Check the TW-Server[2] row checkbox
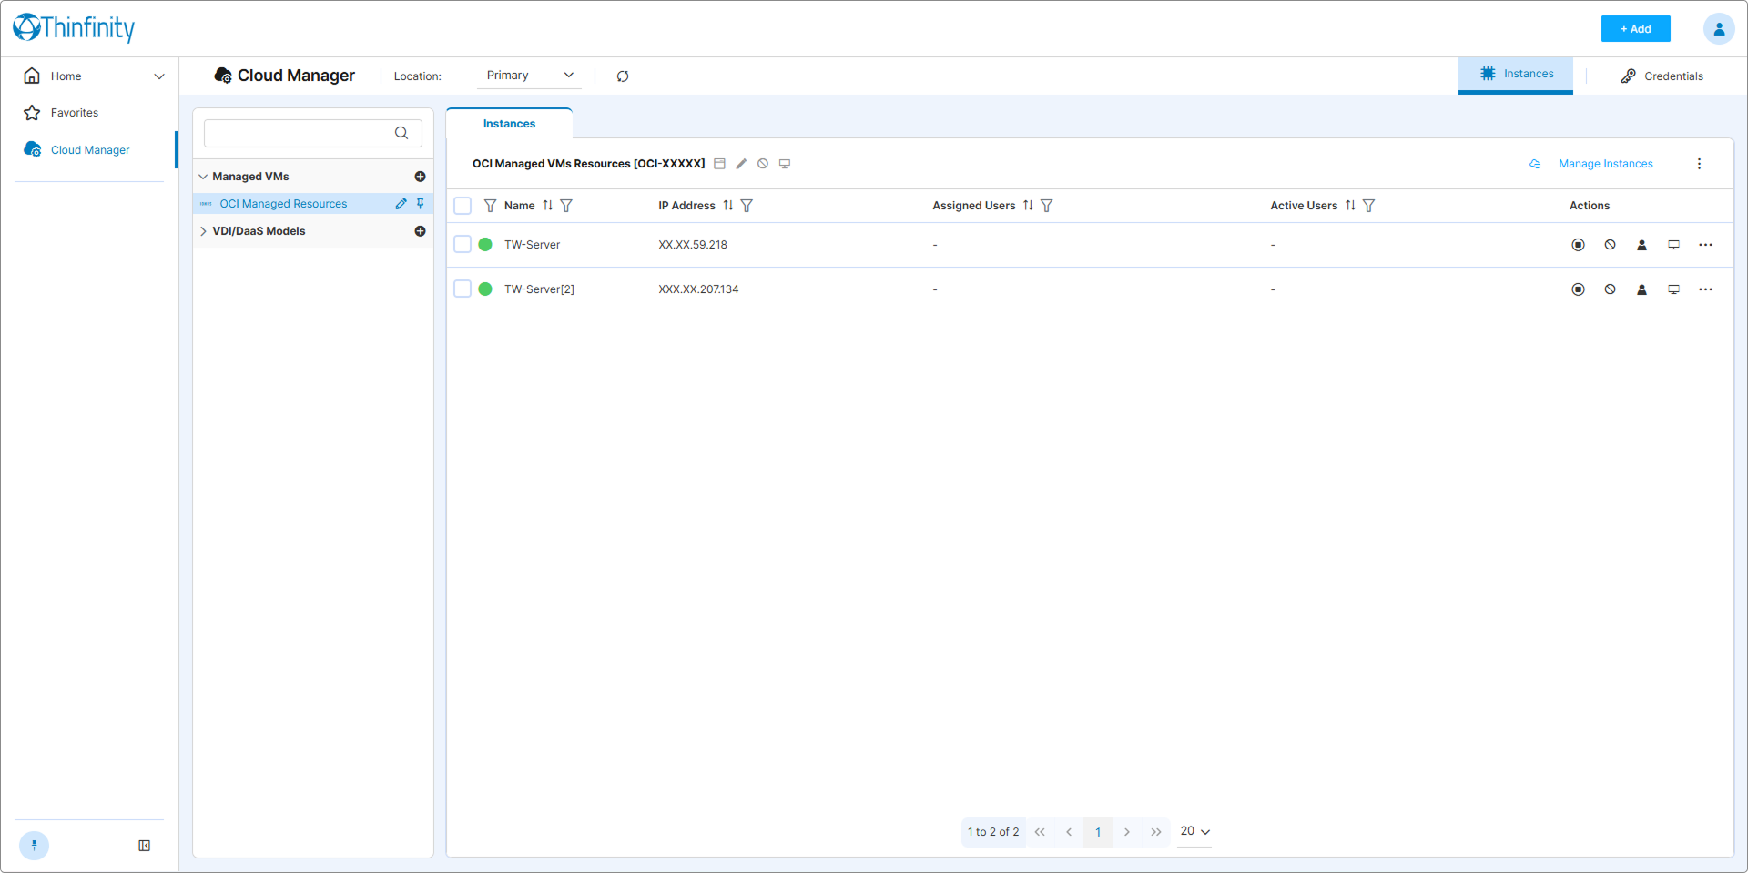 point(462,289)
